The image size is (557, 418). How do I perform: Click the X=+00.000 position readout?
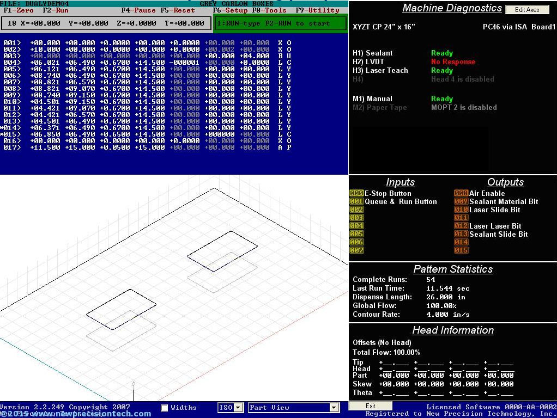point(40,23)
